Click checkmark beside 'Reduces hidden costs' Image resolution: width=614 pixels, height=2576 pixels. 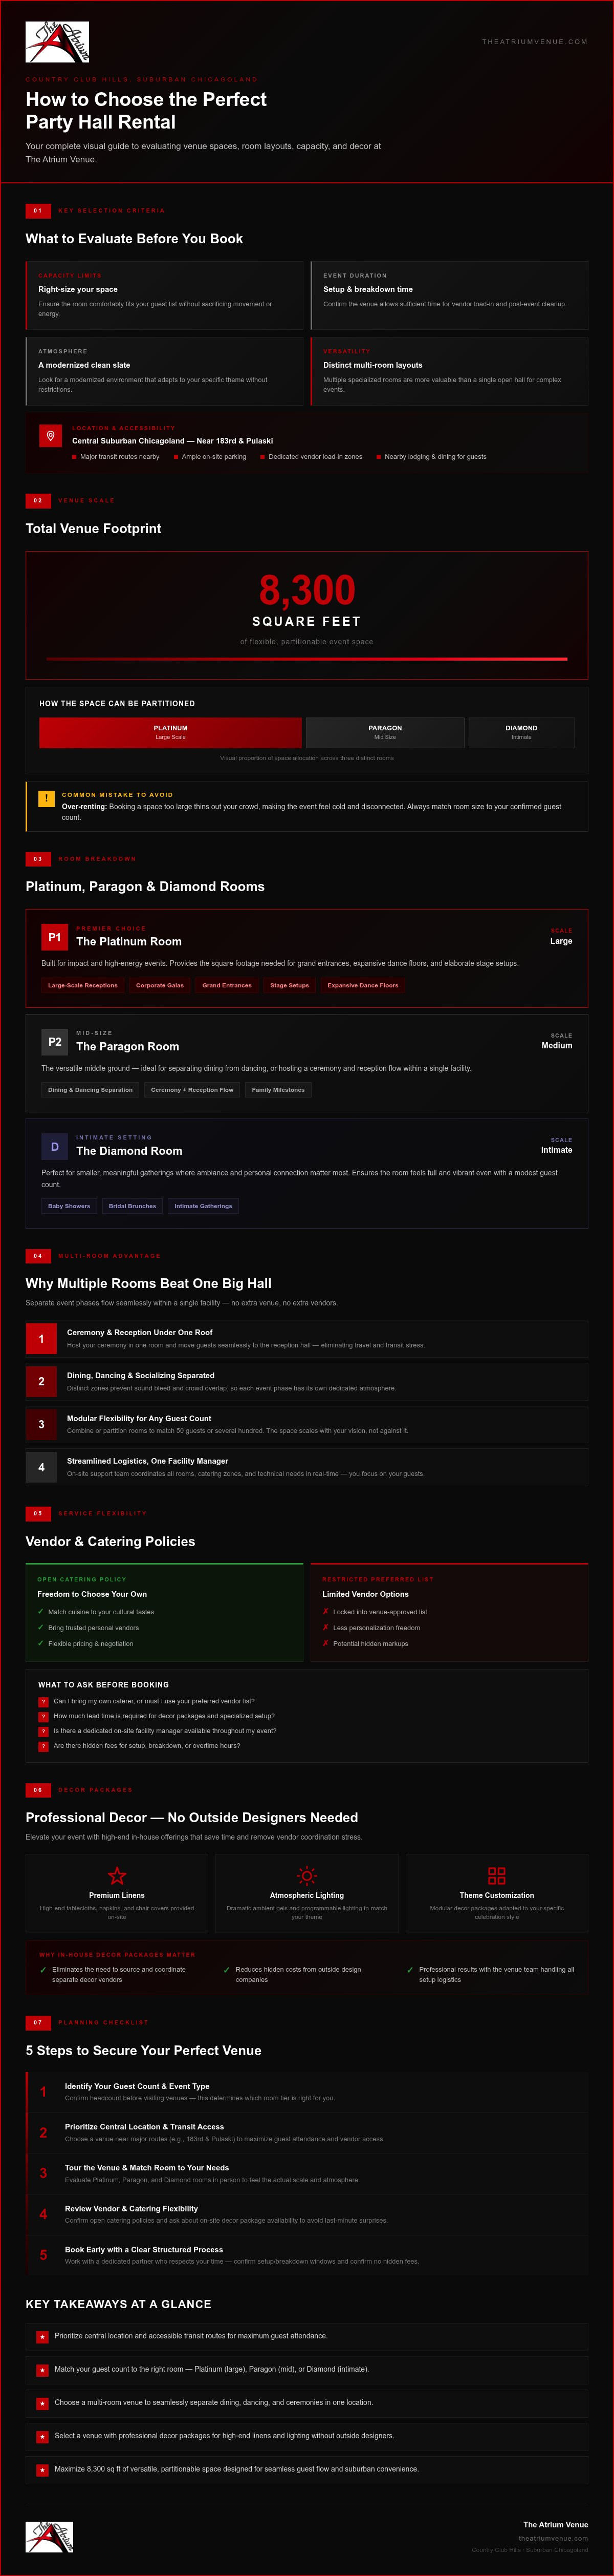point(227,1970)
